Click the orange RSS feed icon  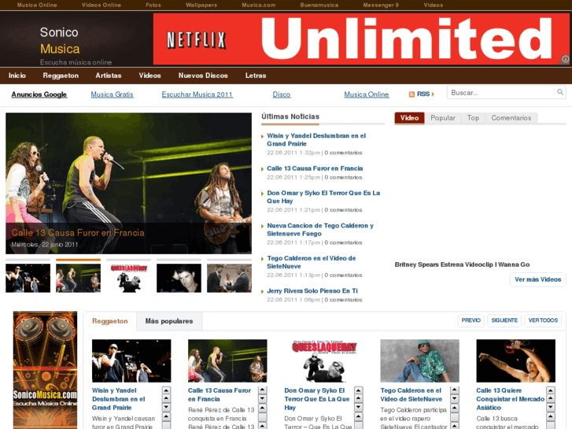(x=411, y=94)
